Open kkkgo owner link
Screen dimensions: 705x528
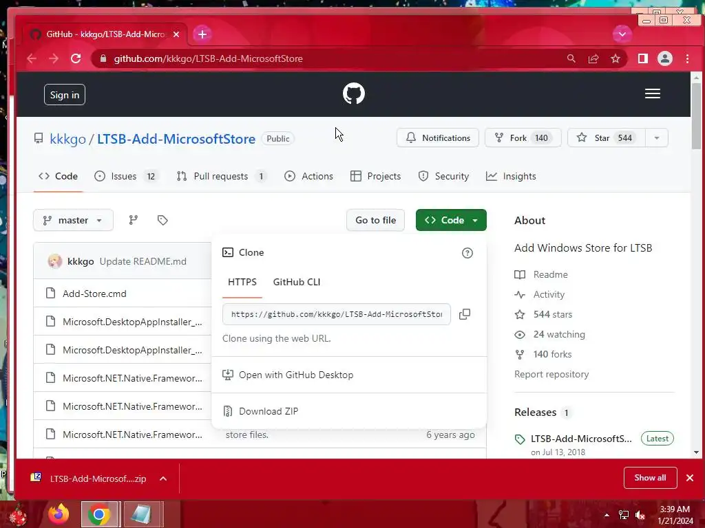[67, 139]
